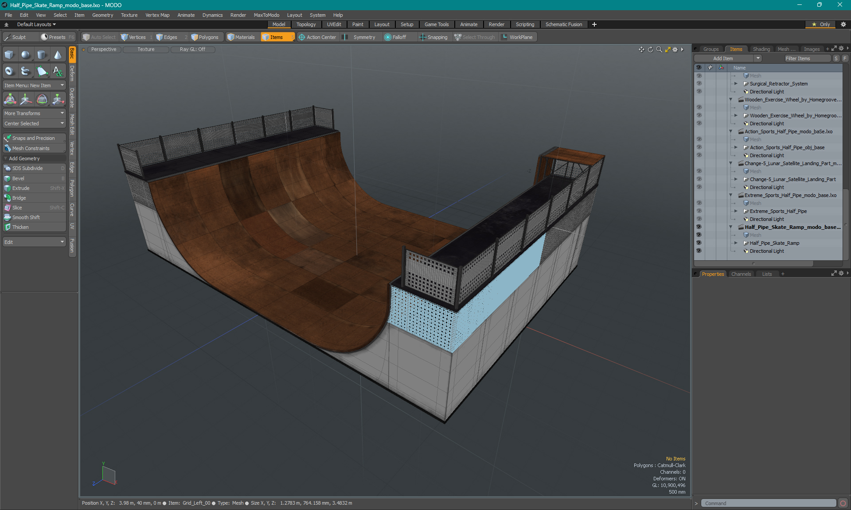Select the Sphere primitive tool
Screen dimensions: 851x510
(x=26, y=55)
